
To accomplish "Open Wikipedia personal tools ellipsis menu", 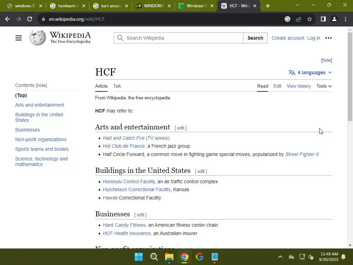I will click(329, 38).
